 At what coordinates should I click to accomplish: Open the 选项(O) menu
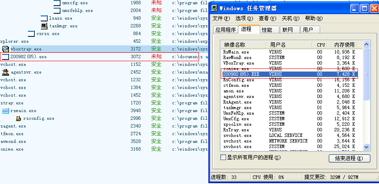coord(244,18)
